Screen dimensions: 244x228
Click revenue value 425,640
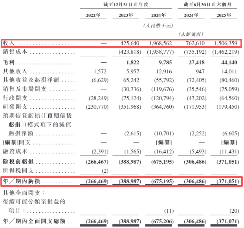pos(130,43)
